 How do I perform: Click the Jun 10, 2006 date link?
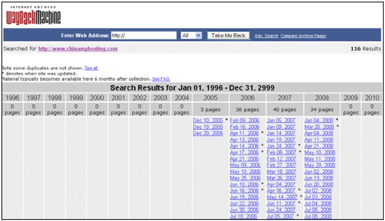244,184
